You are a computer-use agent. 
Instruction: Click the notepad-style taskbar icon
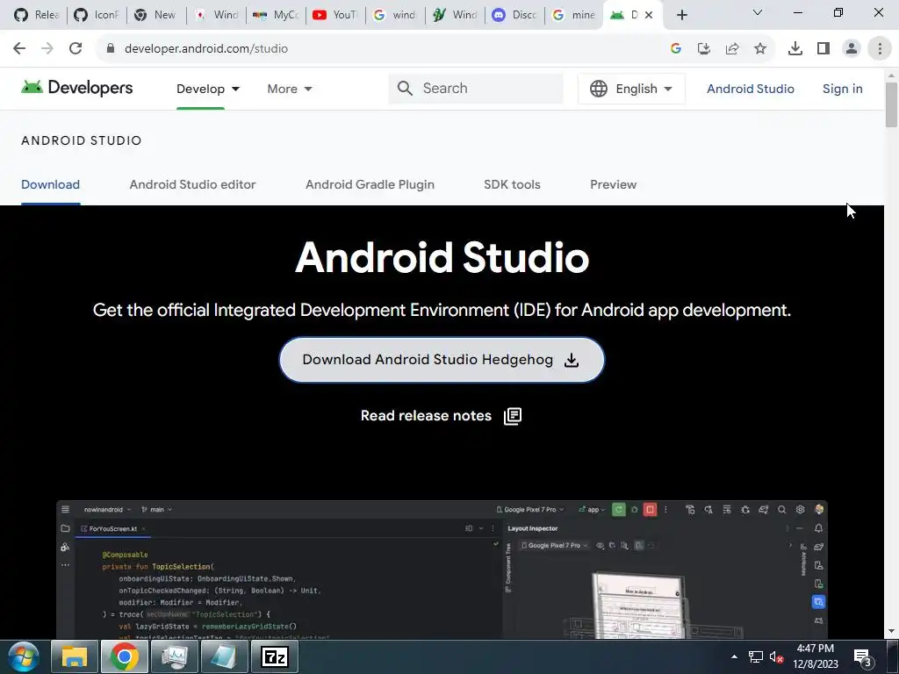[224, 656]
